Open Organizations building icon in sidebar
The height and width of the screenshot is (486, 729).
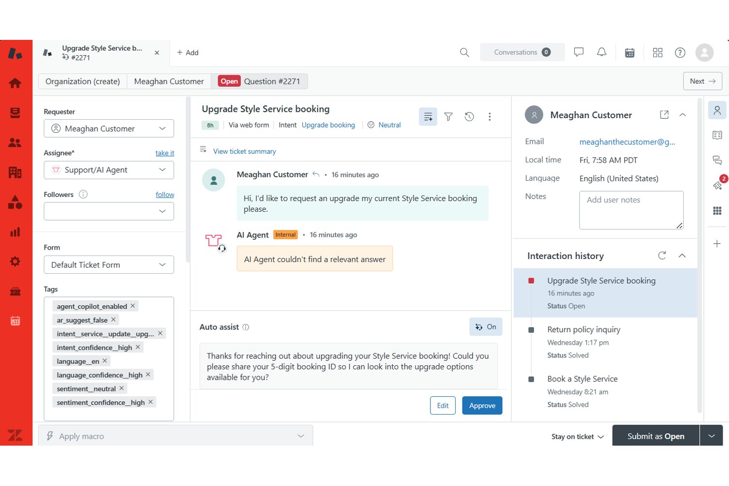(x=15, y=172)
